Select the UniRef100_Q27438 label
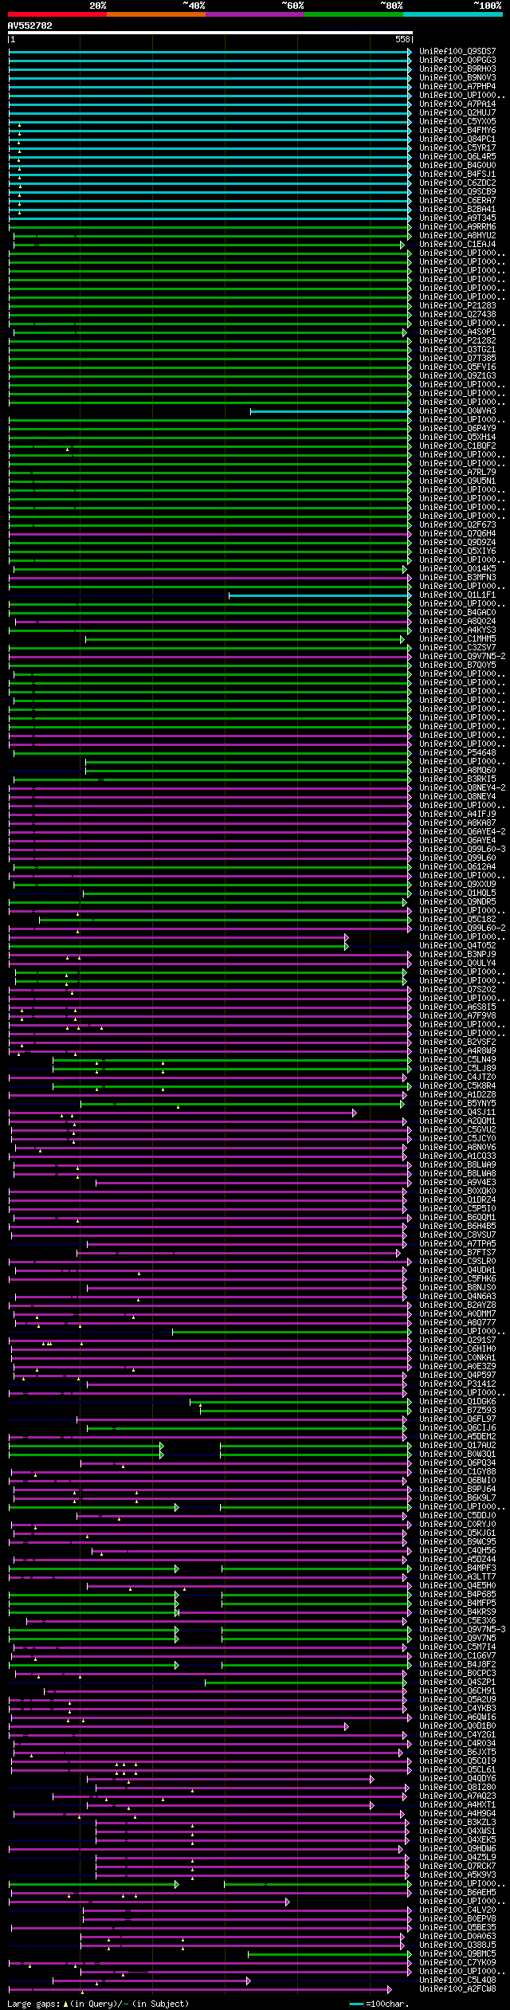Screen dimensions: 510x2010 pyautogui.click(x=457, y=315)
